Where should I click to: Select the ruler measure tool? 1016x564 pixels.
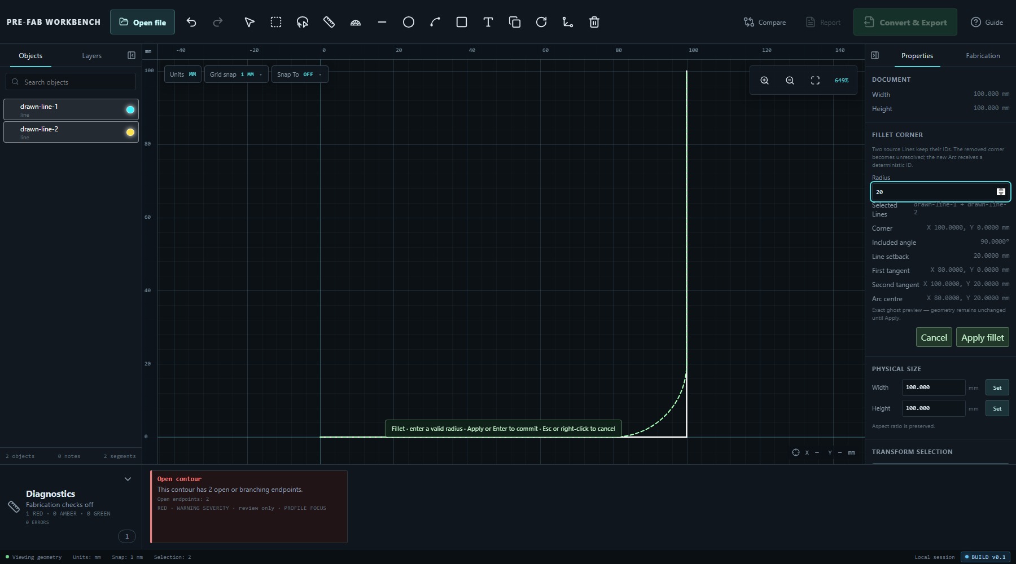[329, 22]
